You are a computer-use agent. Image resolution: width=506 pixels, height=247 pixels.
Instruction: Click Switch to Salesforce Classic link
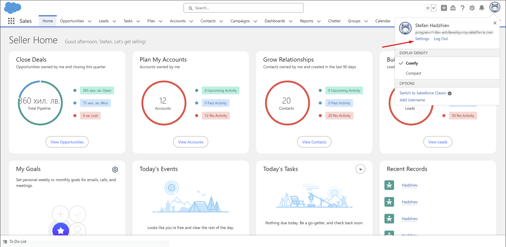(x=423, y=93)
